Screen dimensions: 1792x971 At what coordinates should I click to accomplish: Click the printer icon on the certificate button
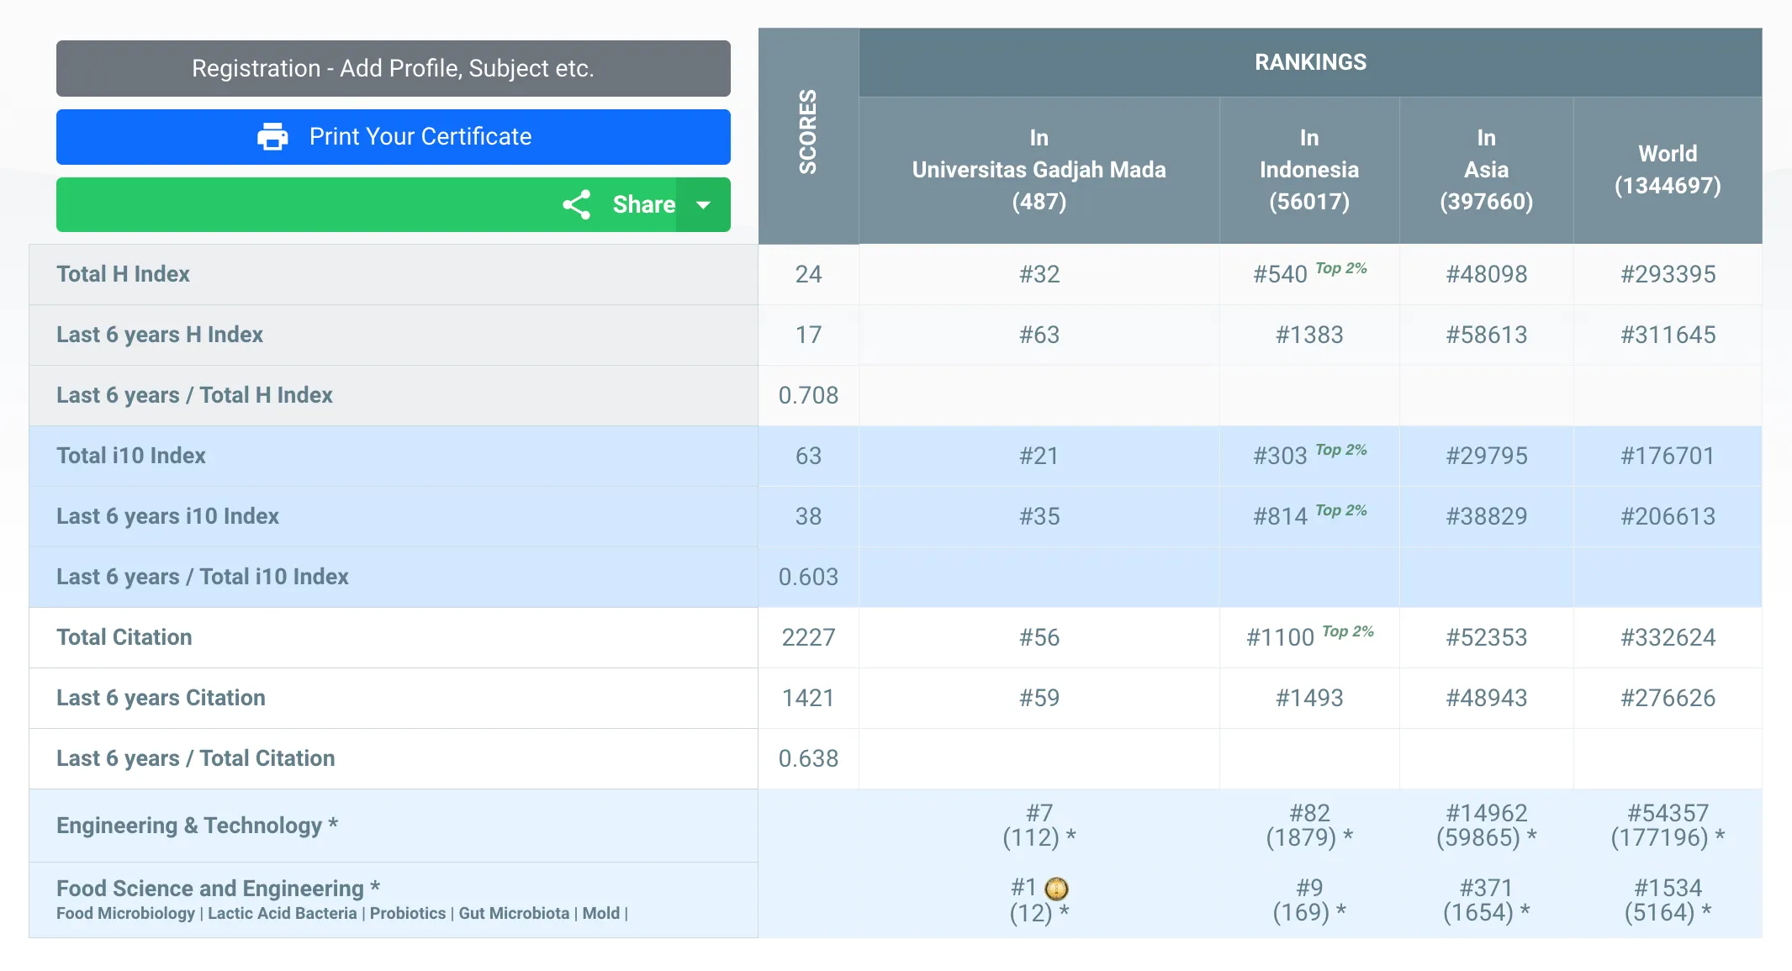point(272,136)
